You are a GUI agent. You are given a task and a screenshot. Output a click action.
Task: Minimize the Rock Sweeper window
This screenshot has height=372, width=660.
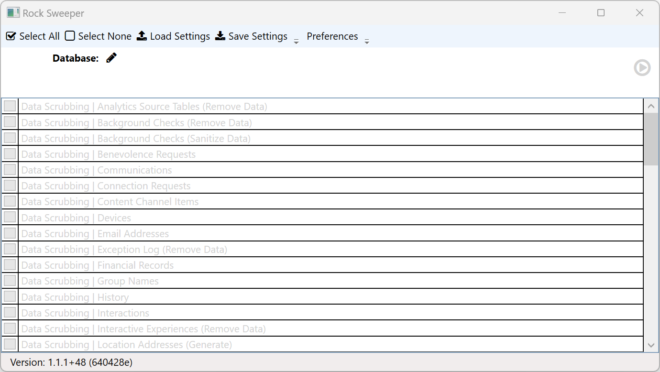tap(562, 13)
